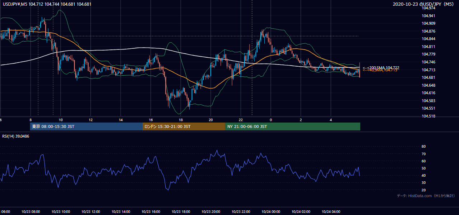Screen dimensions: 459x215
Task: Click price axis value 104.779
Action: tap(428, 54)
